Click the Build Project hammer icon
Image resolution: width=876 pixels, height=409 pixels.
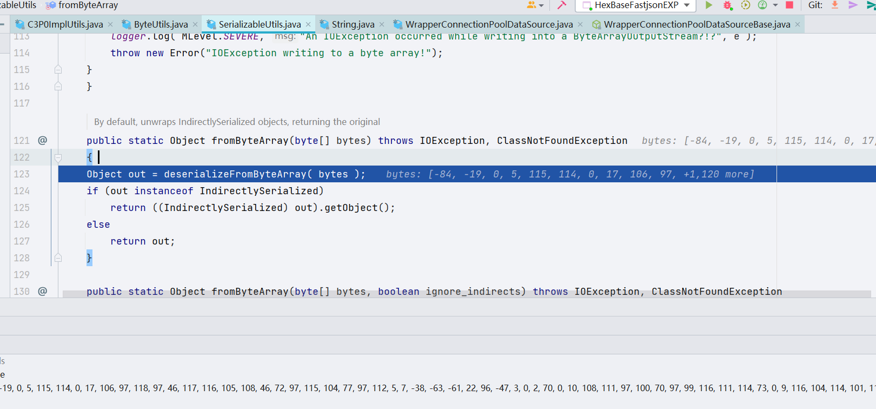(562, 5)
